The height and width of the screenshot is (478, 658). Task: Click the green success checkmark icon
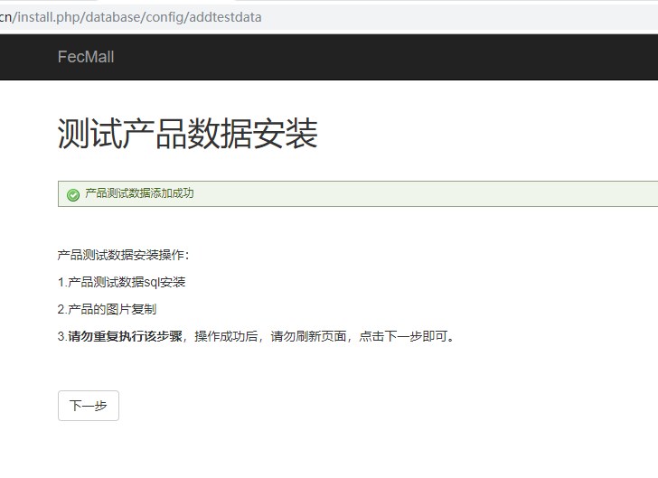[x=73, y=195]
